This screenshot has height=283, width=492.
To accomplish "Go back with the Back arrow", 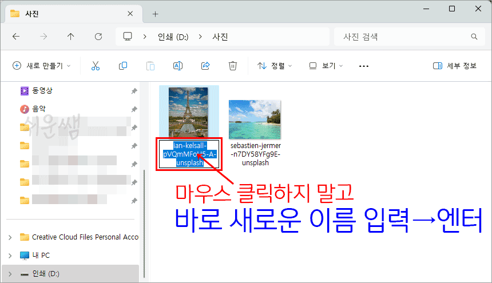I will (16, 37).
